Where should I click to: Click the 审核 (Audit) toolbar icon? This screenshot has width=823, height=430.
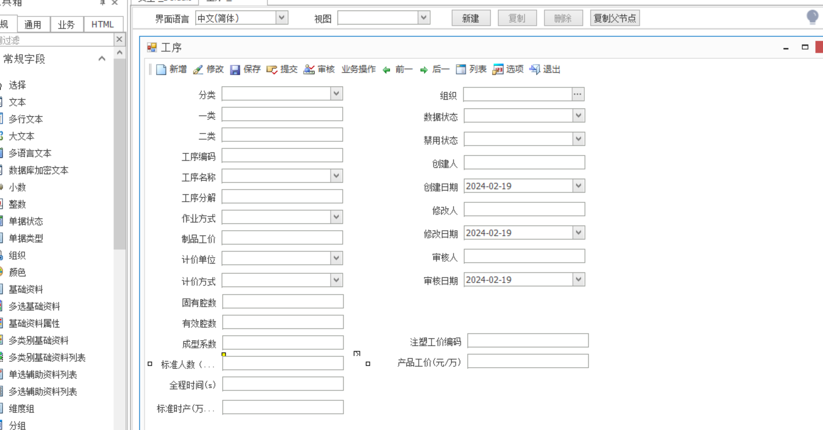click(309, 70)
